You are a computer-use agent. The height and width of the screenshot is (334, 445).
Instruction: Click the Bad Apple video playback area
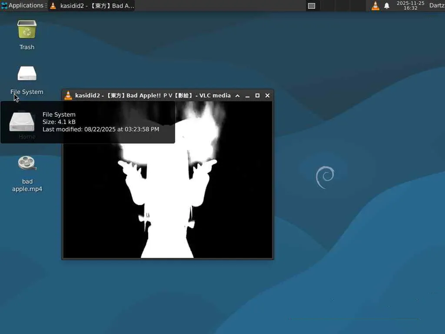pyautogui.click(x=167, y=180)
